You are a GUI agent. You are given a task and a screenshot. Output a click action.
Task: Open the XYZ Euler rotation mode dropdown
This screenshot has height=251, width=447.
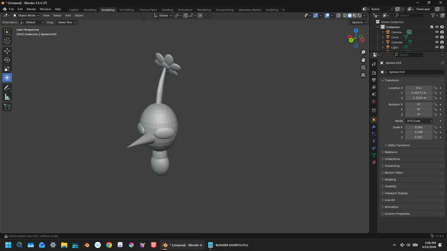point(419,121)
